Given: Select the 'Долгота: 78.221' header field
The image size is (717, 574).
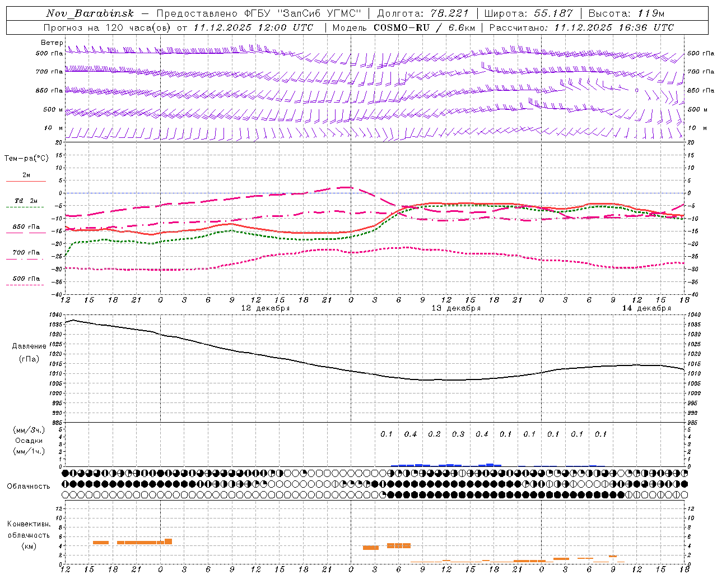Looking at the screenshot, I should [x=423, y=13].
